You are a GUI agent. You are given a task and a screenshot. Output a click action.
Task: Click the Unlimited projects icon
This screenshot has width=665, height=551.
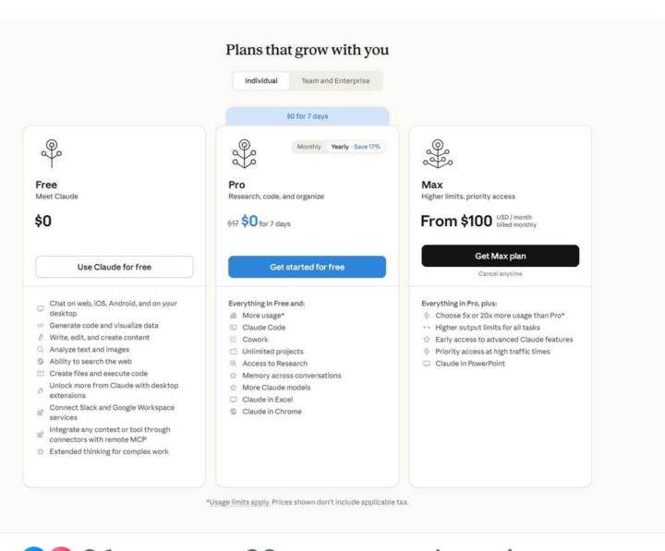tap(234, 352)
